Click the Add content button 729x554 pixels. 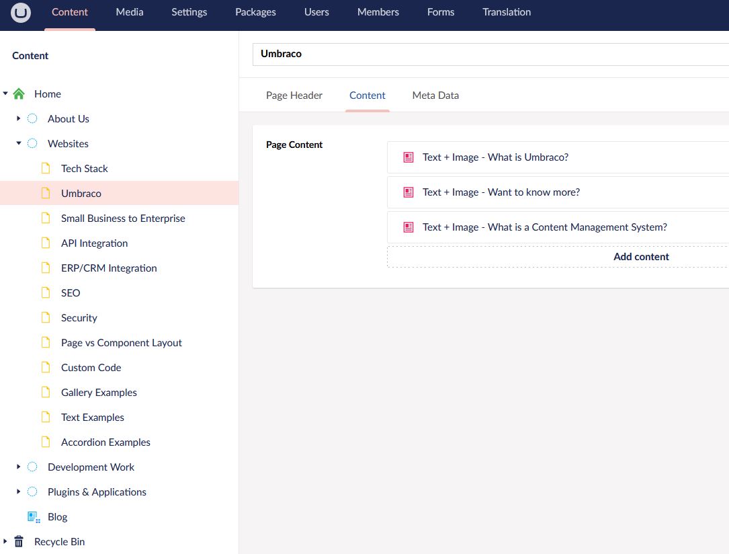point(640,257)
